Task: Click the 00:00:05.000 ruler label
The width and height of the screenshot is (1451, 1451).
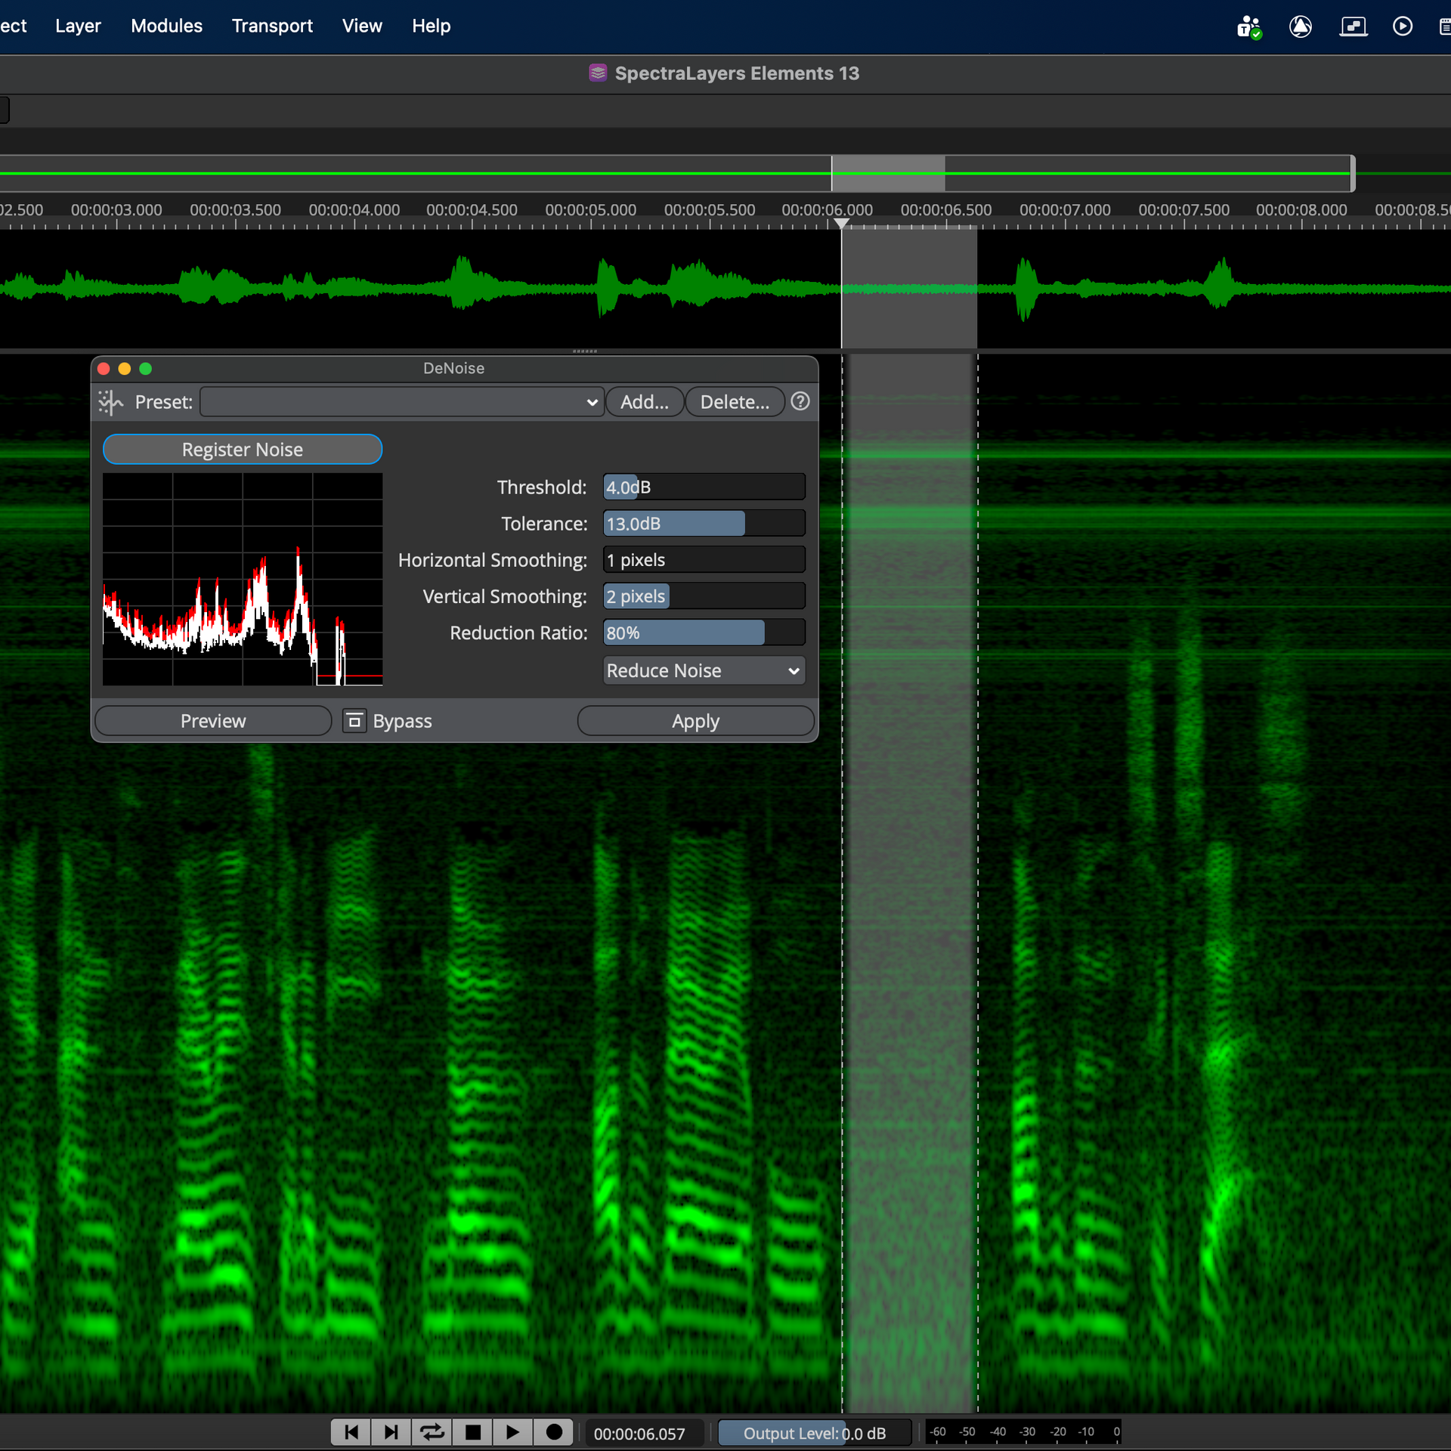Action: (x=591, y=210)
